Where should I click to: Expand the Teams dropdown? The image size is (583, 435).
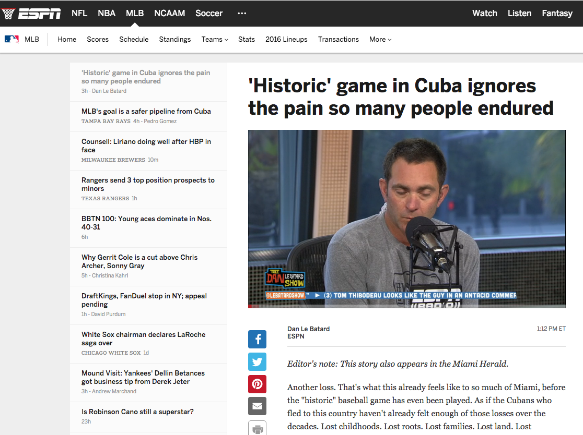pos(215,40)
